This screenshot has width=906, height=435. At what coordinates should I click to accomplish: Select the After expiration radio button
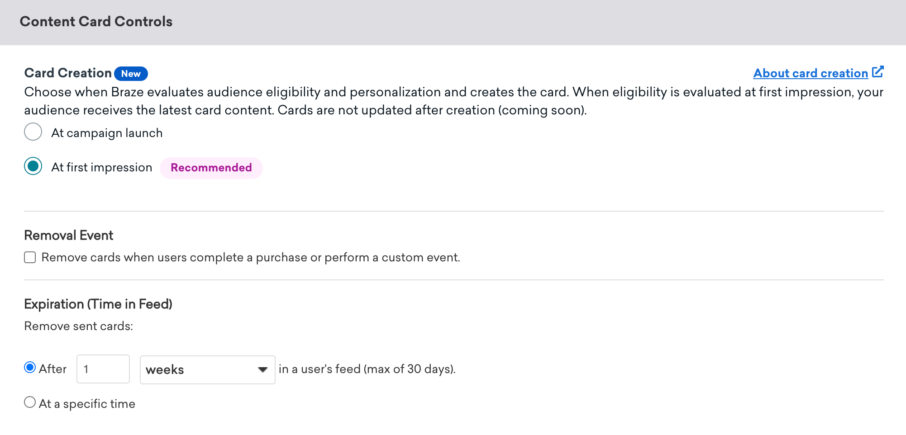click(x=30, y=368)
